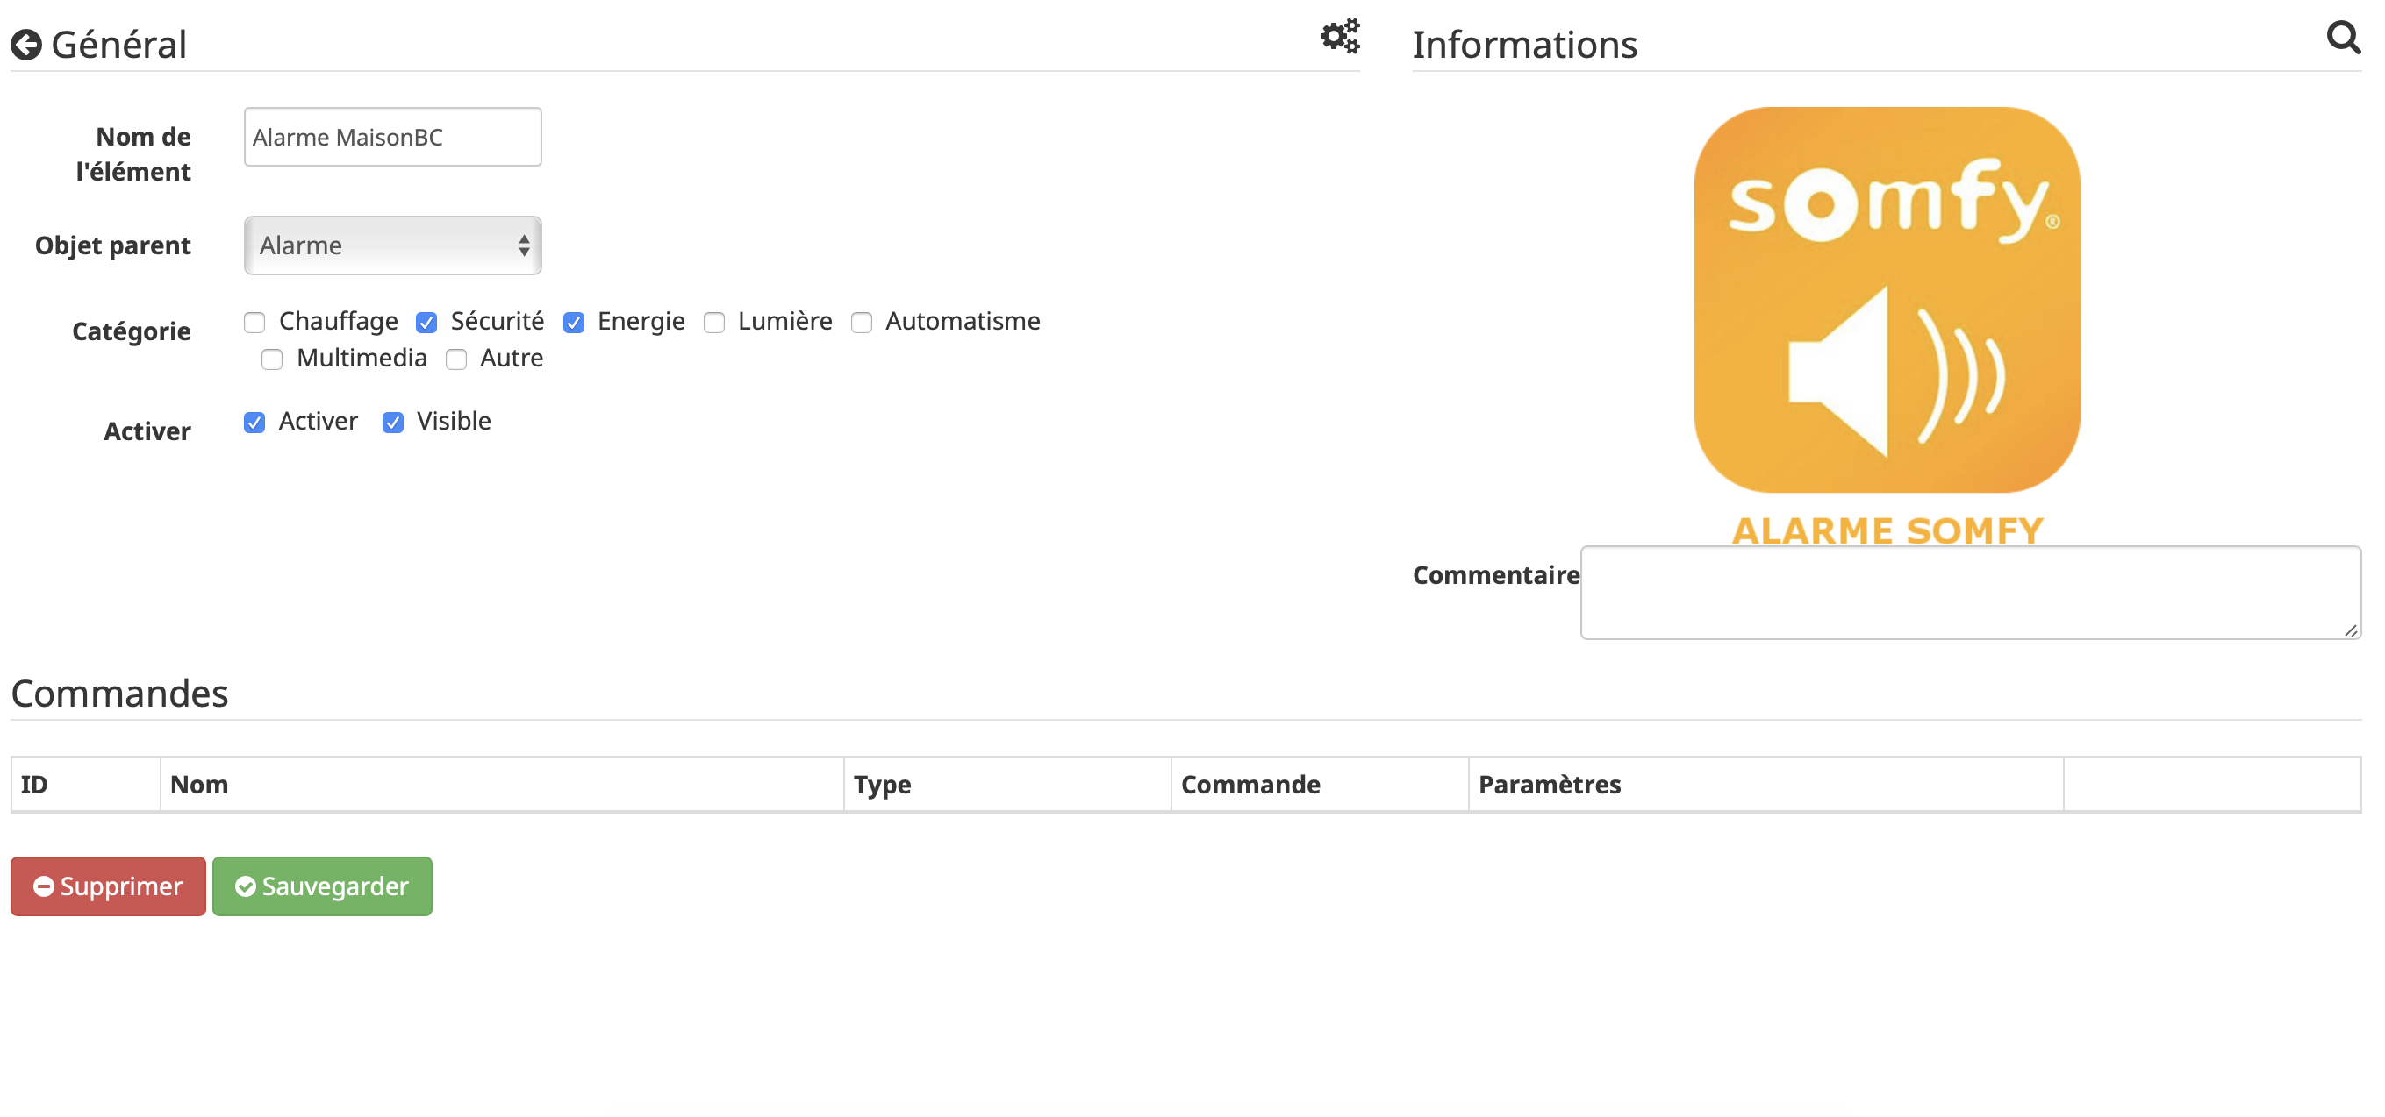Click into the Commentaire text area

(x=1970, y=593)
